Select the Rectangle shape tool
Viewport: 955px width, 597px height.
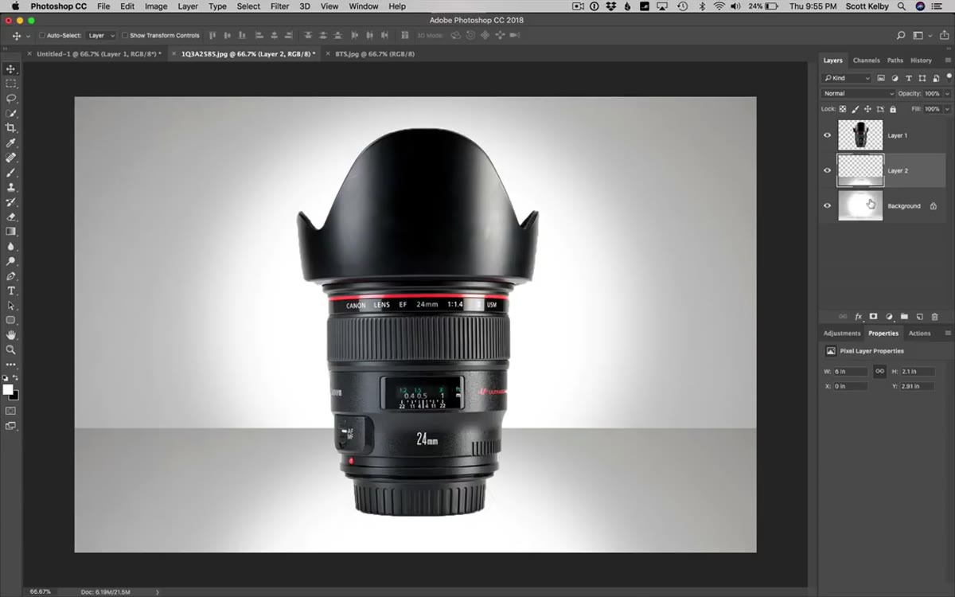tap(10, 320)
